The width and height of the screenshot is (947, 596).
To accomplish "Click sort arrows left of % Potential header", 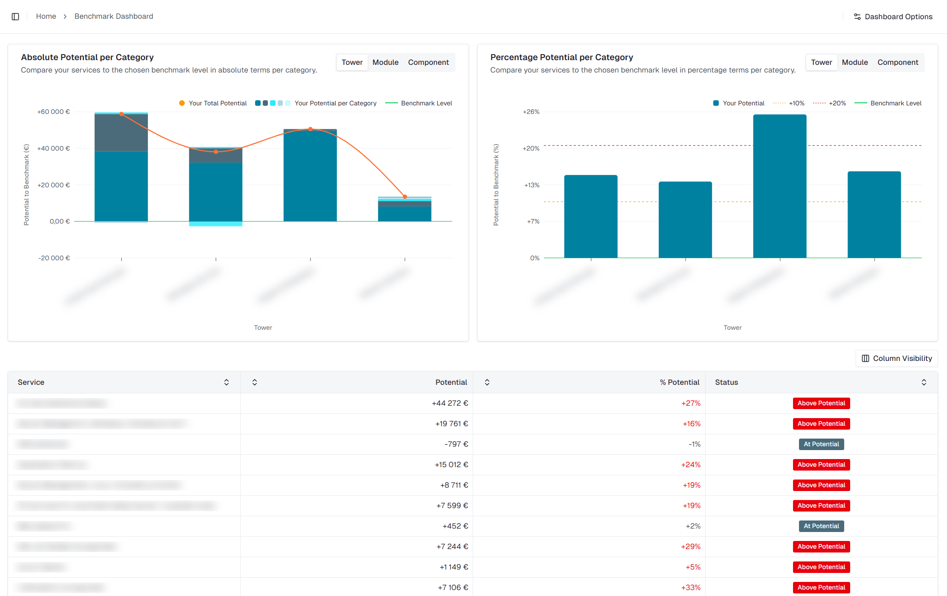I will point(487,382).
